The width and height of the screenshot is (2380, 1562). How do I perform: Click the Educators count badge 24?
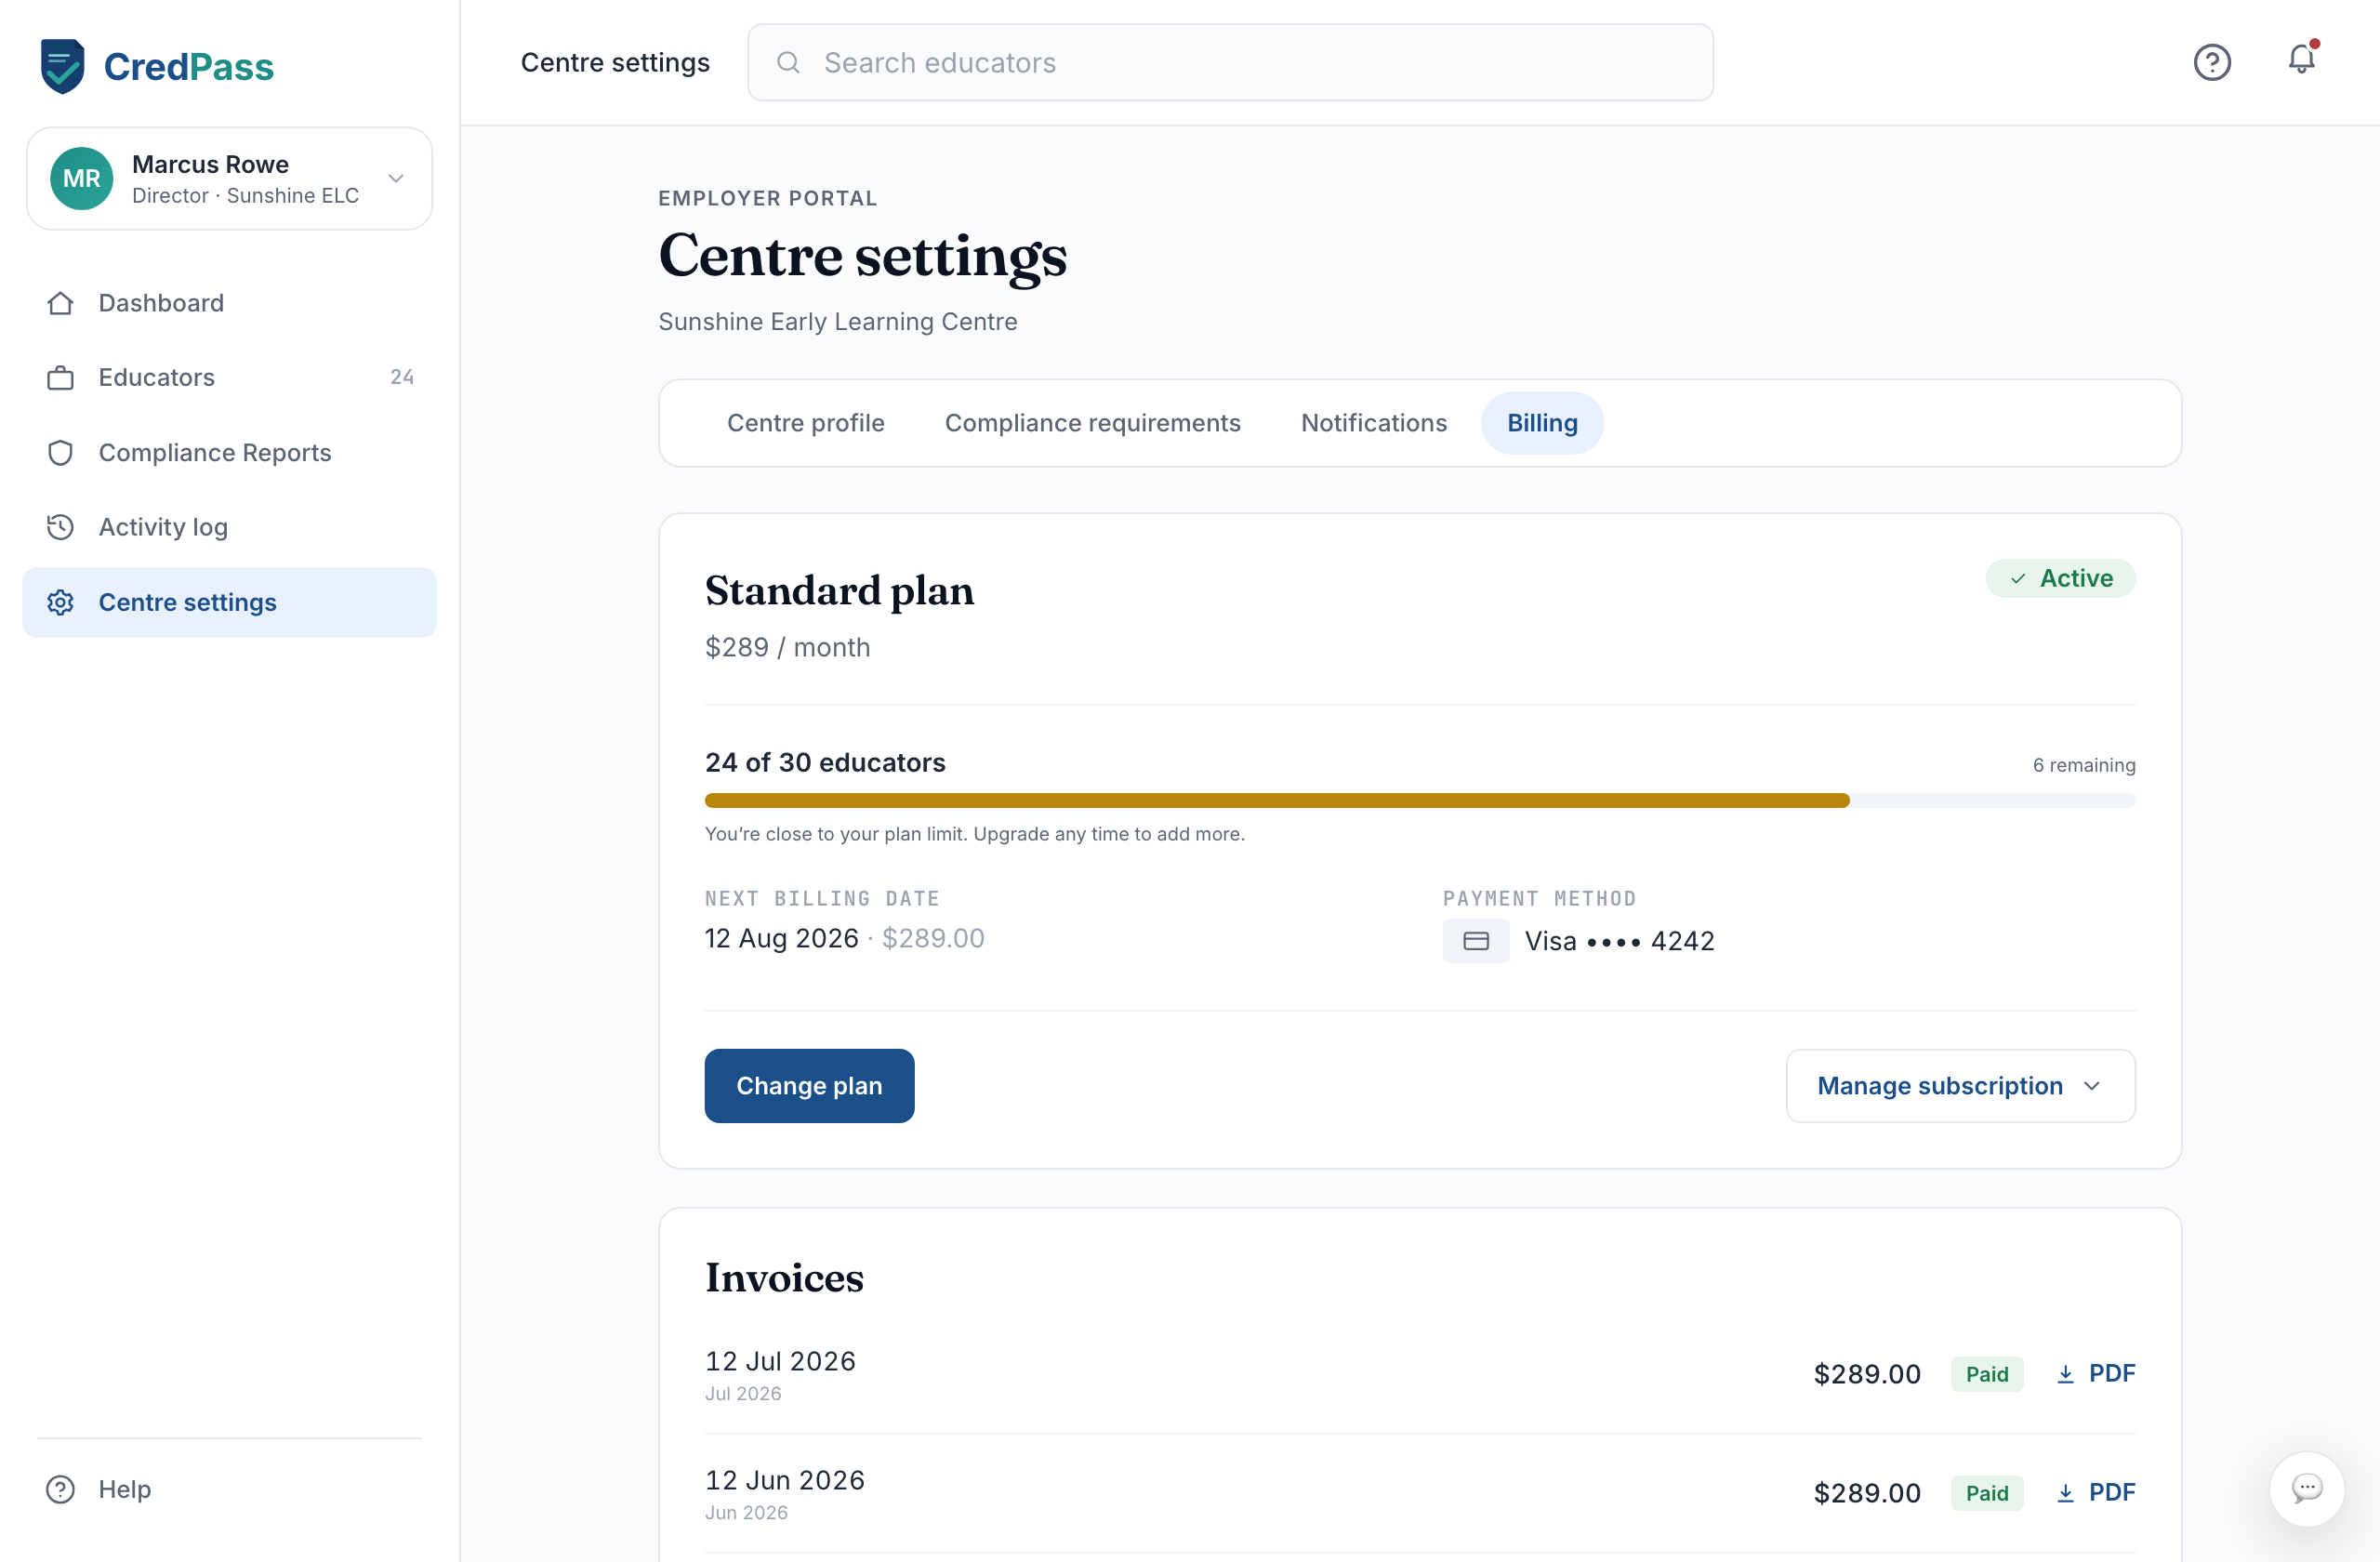click(402, 377)
